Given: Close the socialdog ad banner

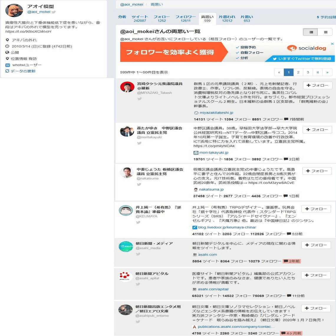Looking at the screenshot, I should click(x=332, y=44).
